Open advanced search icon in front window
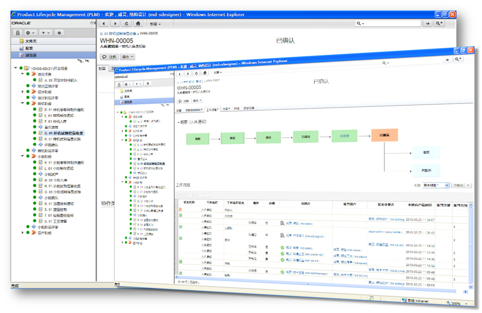The width and height of the screenshot is (482, 313). pyautogui.click(x=458, y=59)
